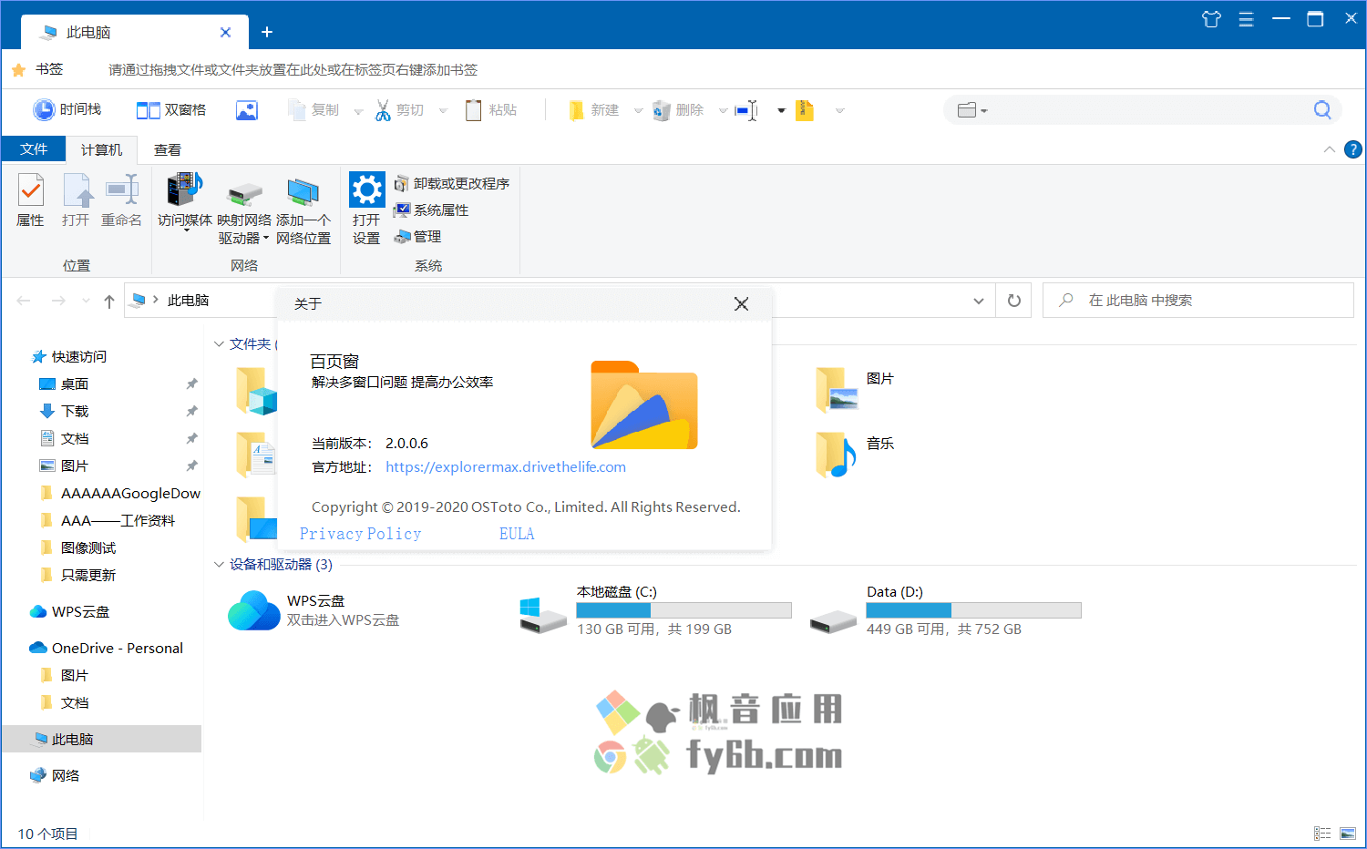Open the Privacy Policy link
Viewport: 1367px width, 849px height.
tap(361, 534)
